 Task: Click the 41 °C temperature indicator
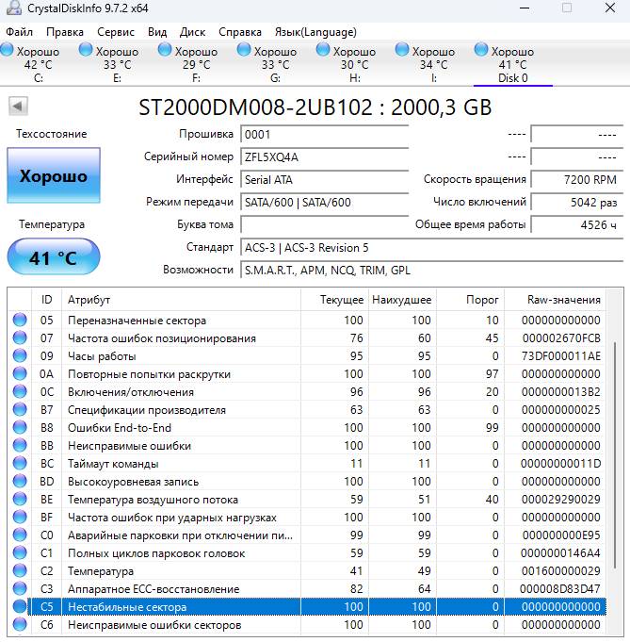(54, 257)
